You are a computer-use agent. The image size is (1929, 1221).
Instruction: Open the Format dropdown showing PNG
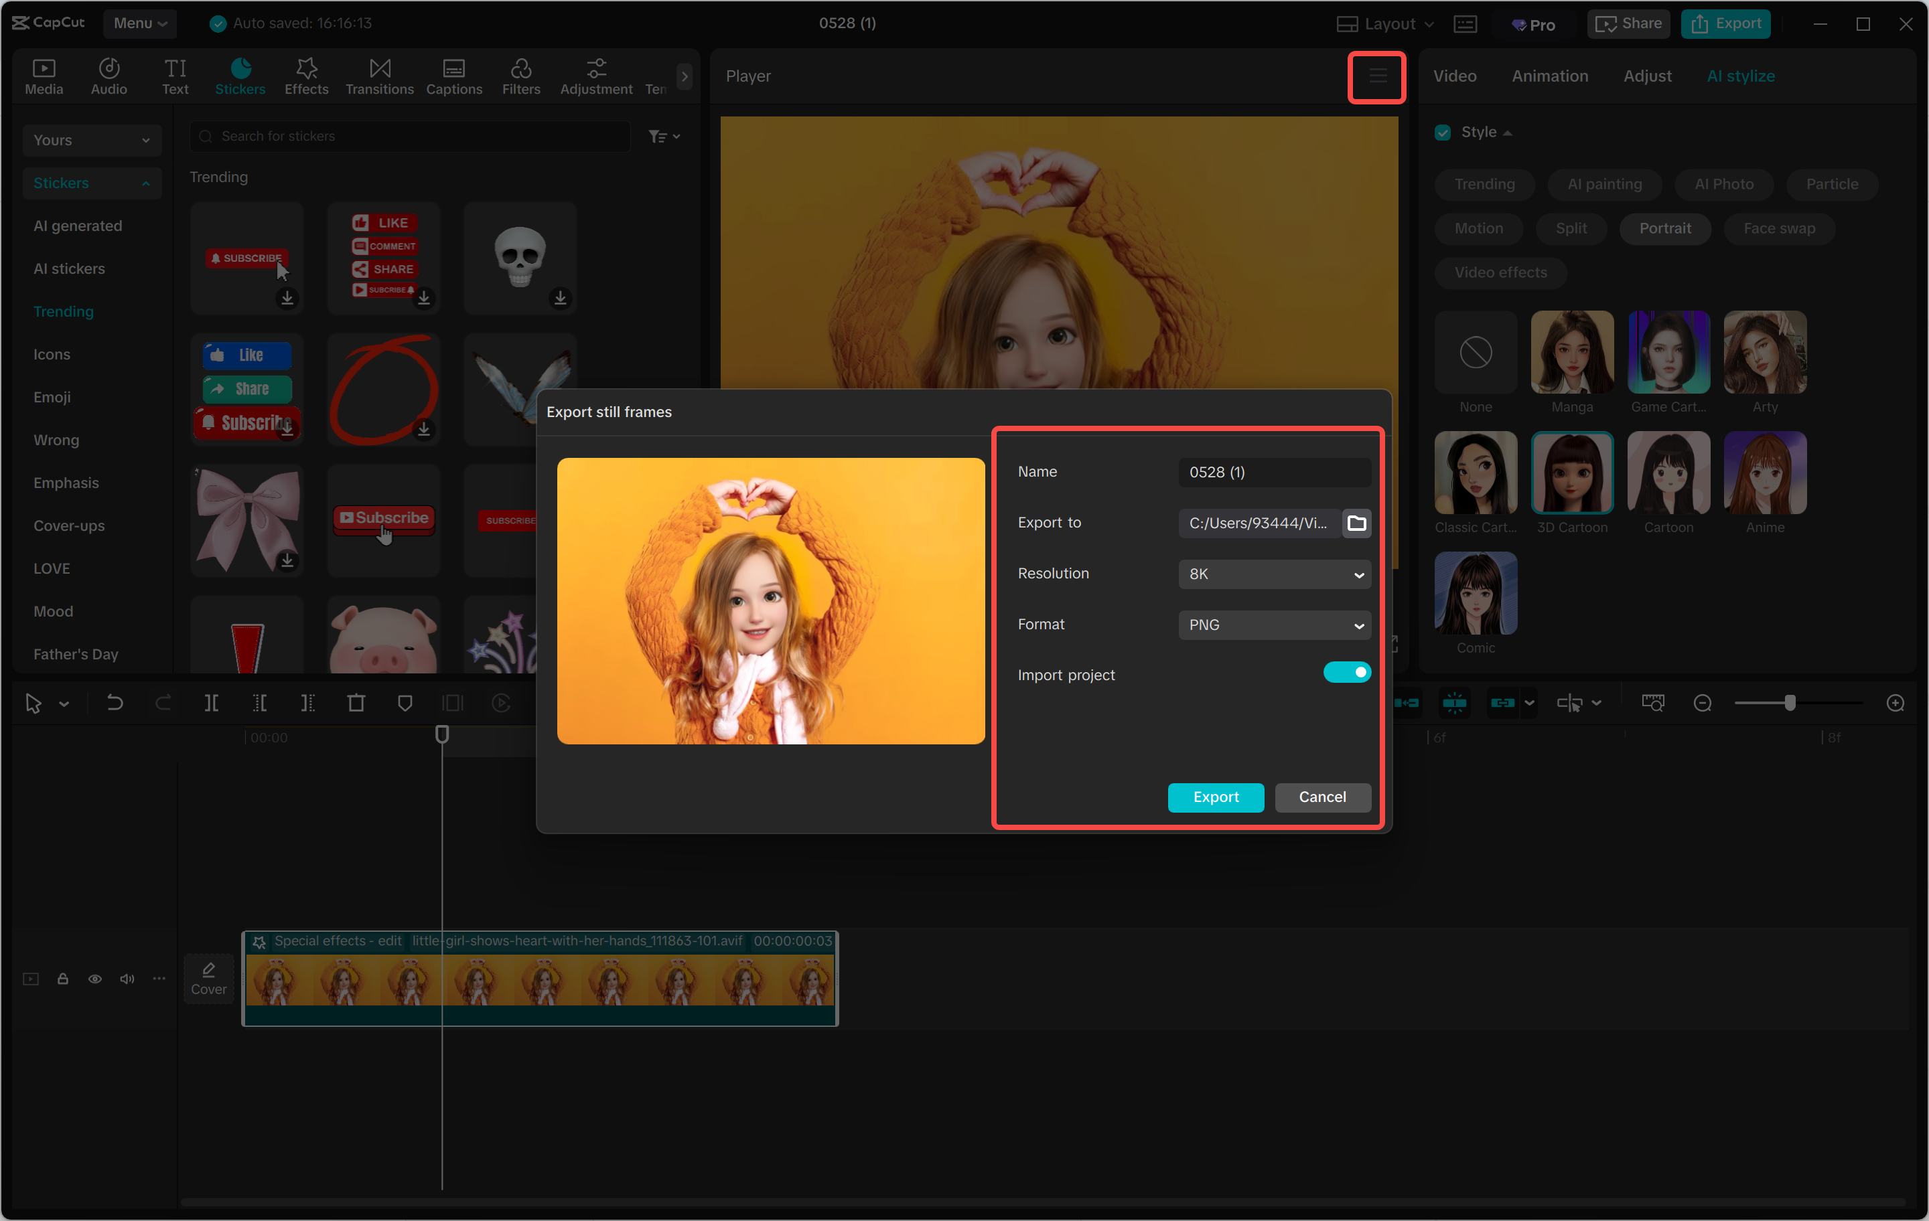pyautogui.click(x=1274, y=625)
